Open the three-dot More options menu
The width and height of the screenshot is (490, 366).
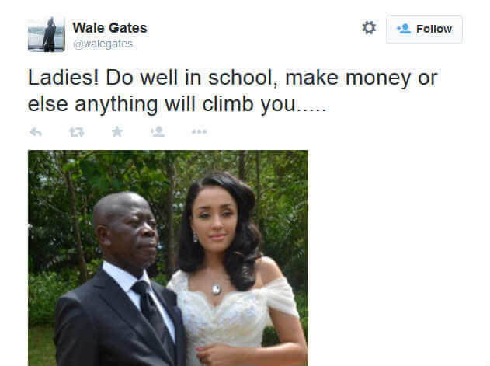(x=199, y=131)
